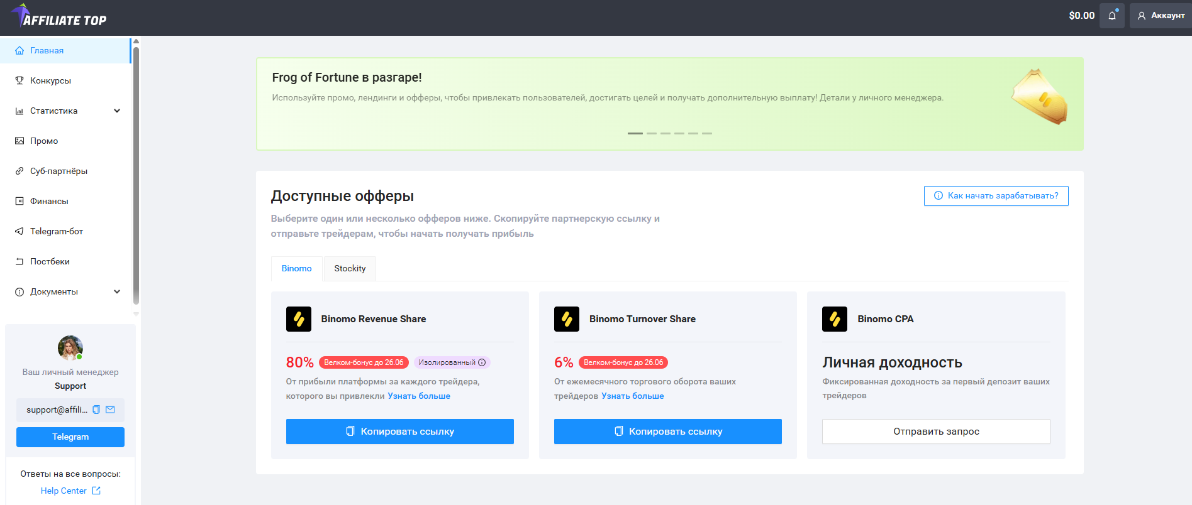The width and height of the screenshot is (1192, 505).
Task: Click the image icon beside Промо
Action: pos(19,141)
